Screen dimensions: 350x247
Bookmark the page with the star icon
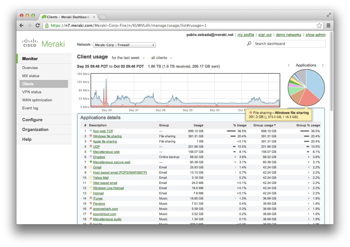coord(319,25)
